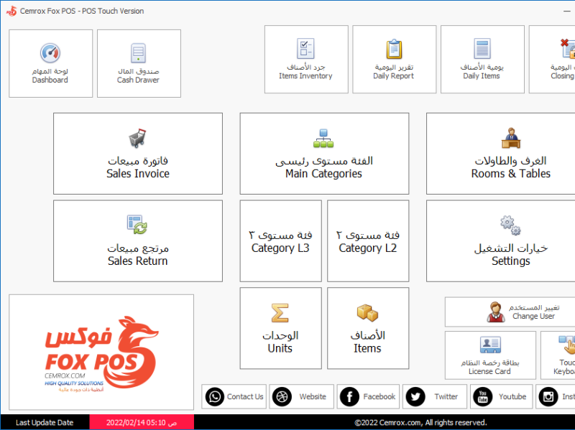Open the Daily Report clipboard icon
The height and width of the screenshot is (430, 575).
coord(393,49)
